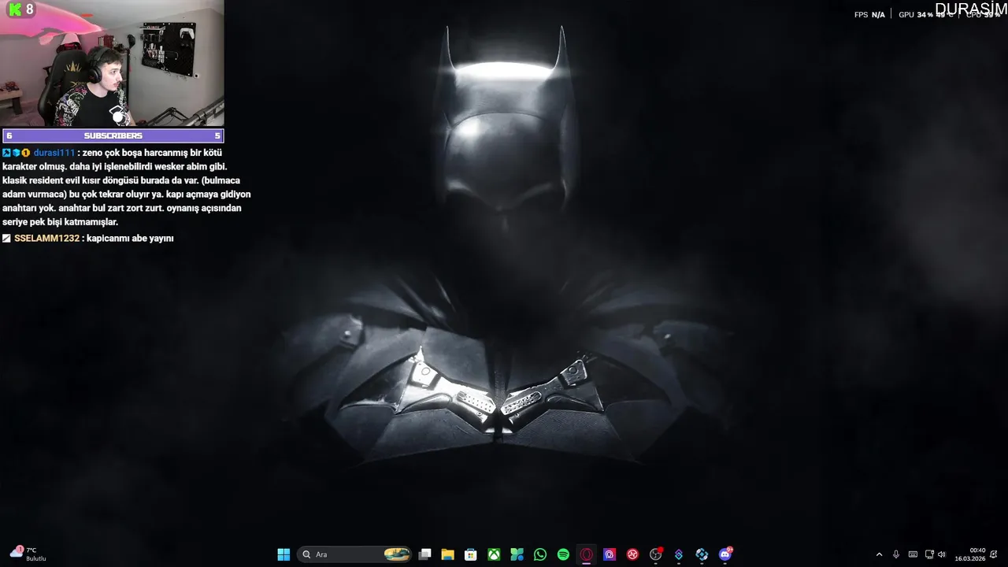Click the DURASİM channel name text
1008x567 pixels.
tap(970, 9)
